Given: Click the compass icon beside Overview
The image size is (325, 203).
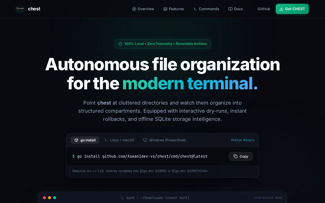Looking at the screenshot, I should [134, 9].
